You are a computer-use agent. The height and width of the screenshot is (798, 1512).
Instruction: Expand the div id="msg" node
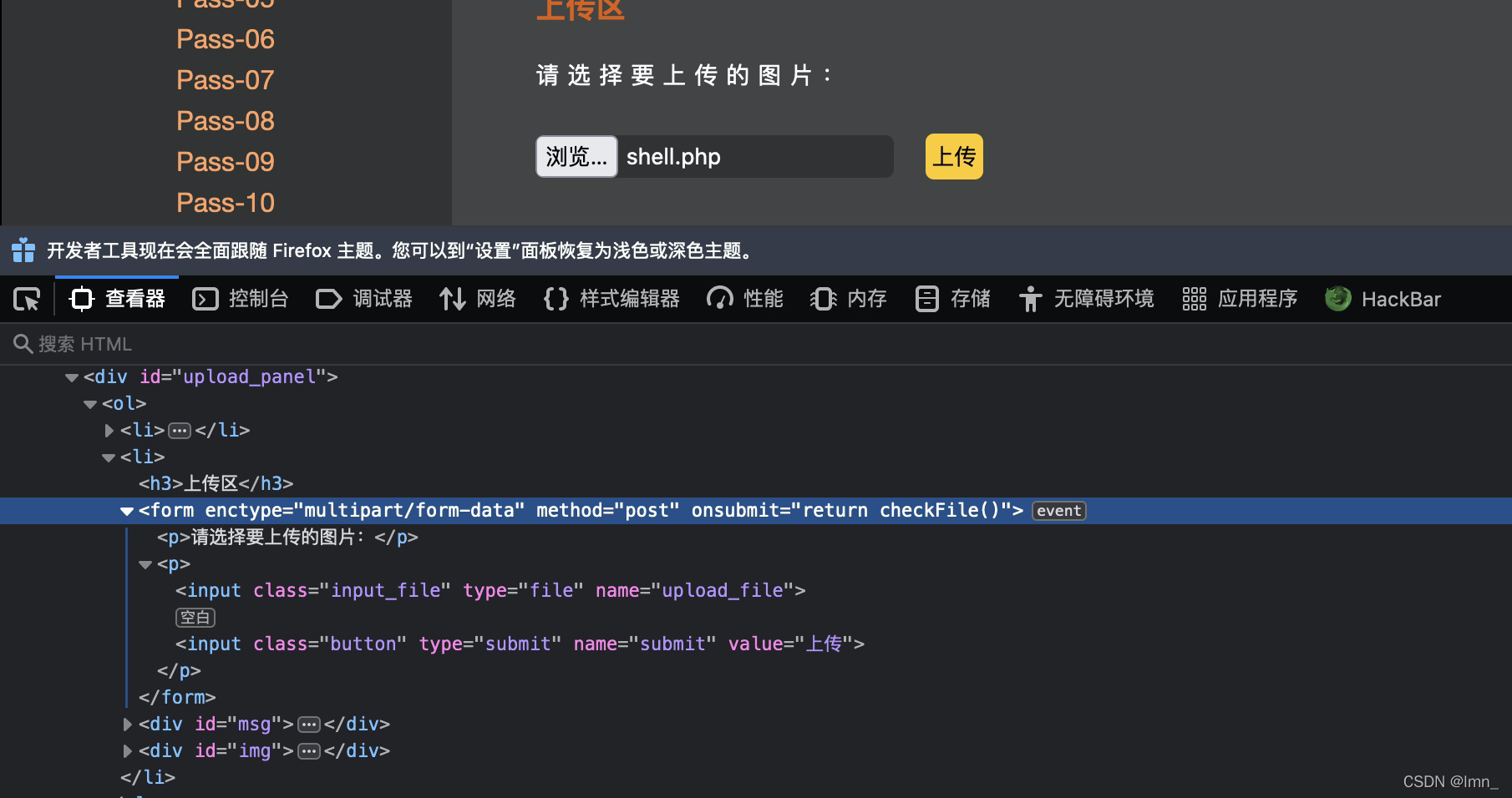[127, 725]
